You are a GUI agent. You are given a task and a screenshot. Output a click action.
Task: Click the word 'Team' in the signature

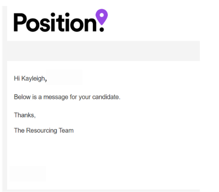66,130
